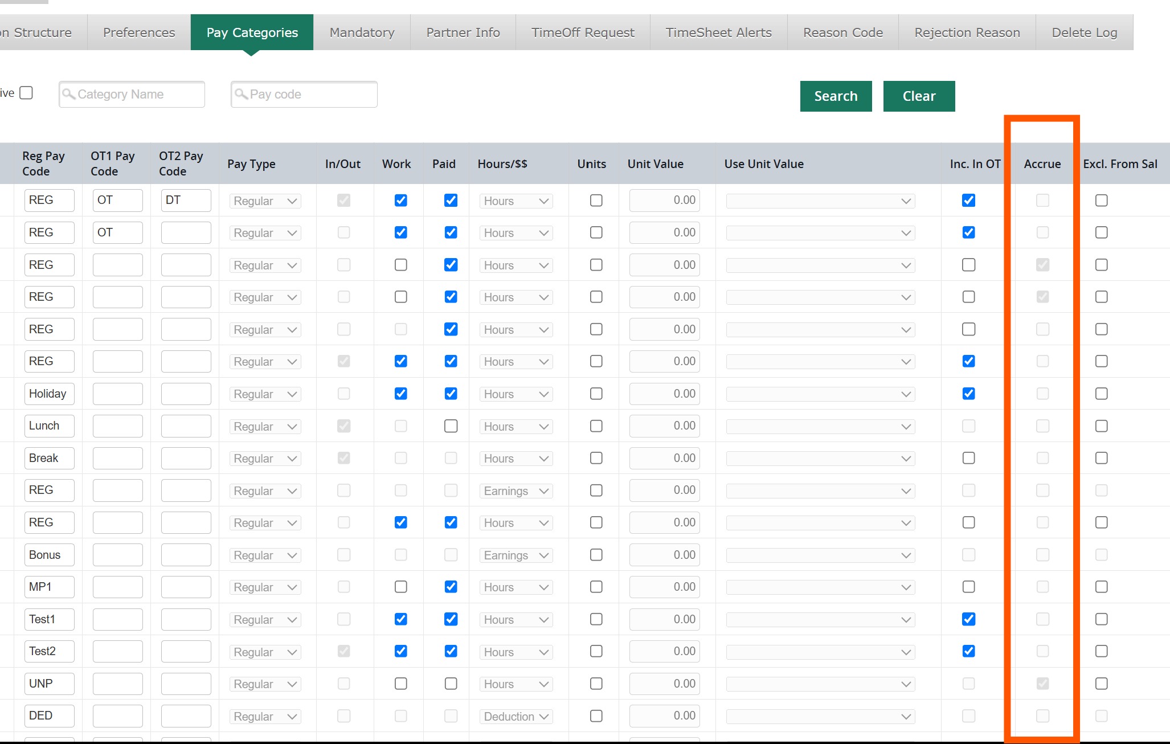Open the Reason Code tab
This screenshot has width=1170, height=744.
843,32
